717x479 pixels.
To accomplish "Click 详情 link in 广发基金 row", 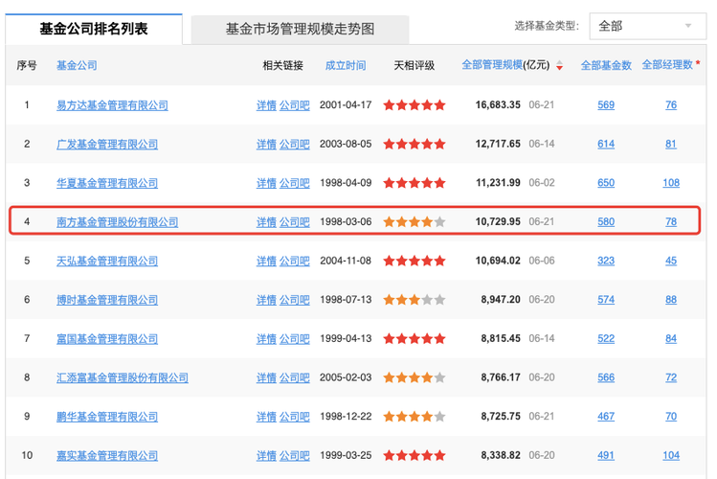I will tap(266, 144).
